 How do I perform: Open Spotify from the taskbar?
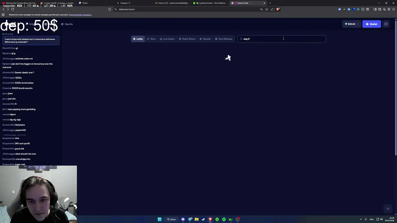click(224, 219)
